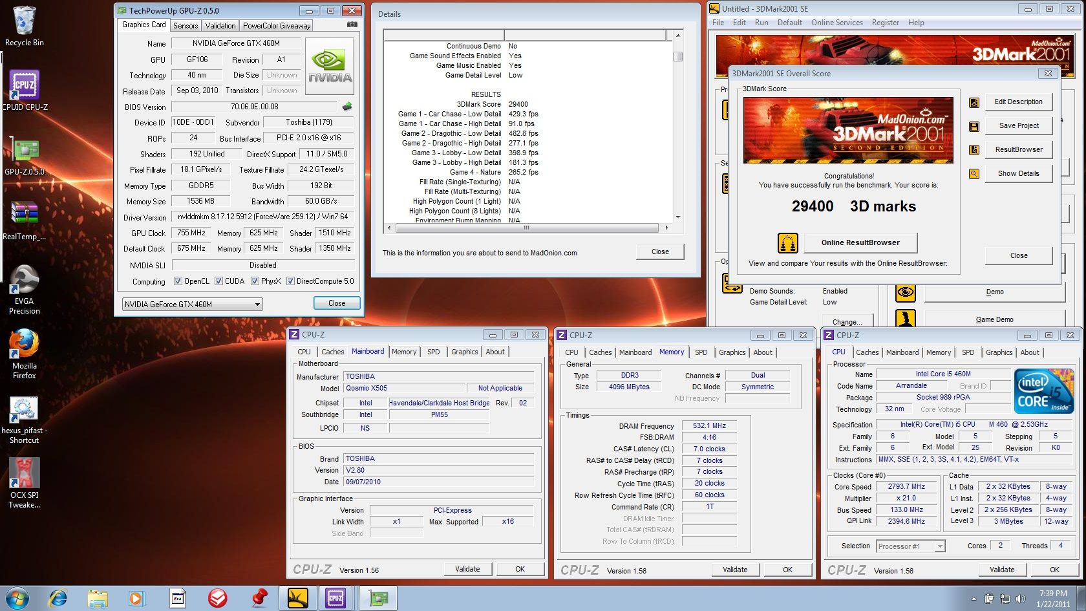Launch the EVGA Precision desktop shortcut
Viewport: 1086px width, 611px height.
coord(25,290)
